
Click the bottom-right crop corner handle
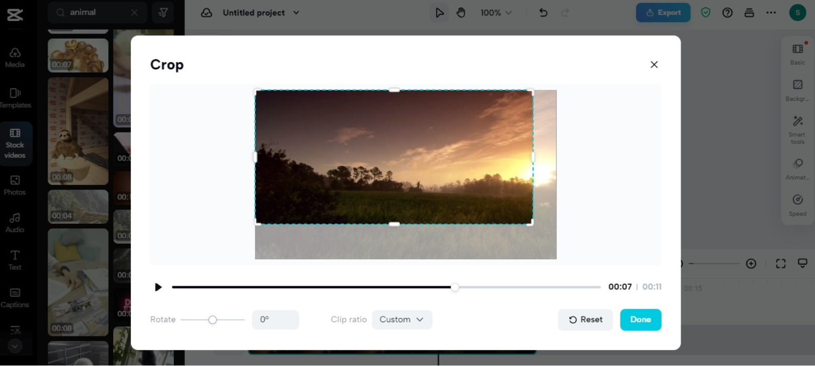(531, 223)
